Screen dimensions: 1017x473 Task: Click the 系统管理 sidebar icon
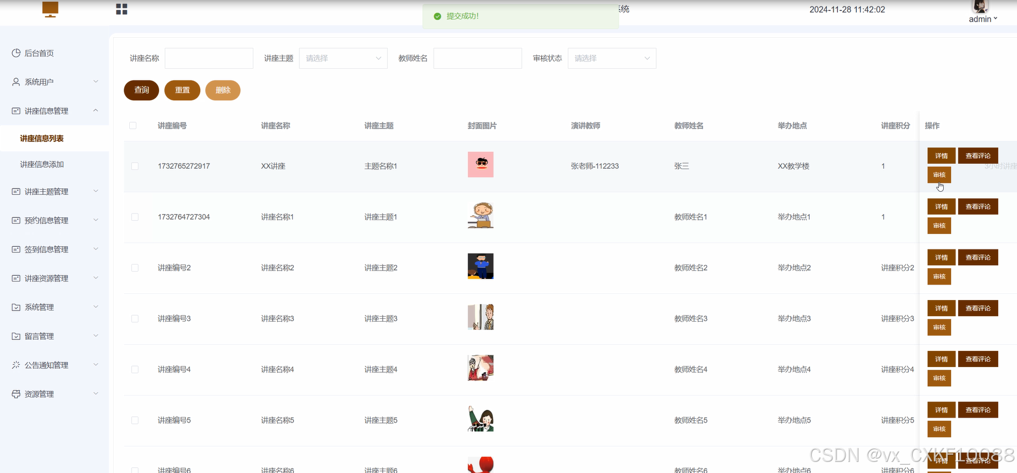pos(16,307)
